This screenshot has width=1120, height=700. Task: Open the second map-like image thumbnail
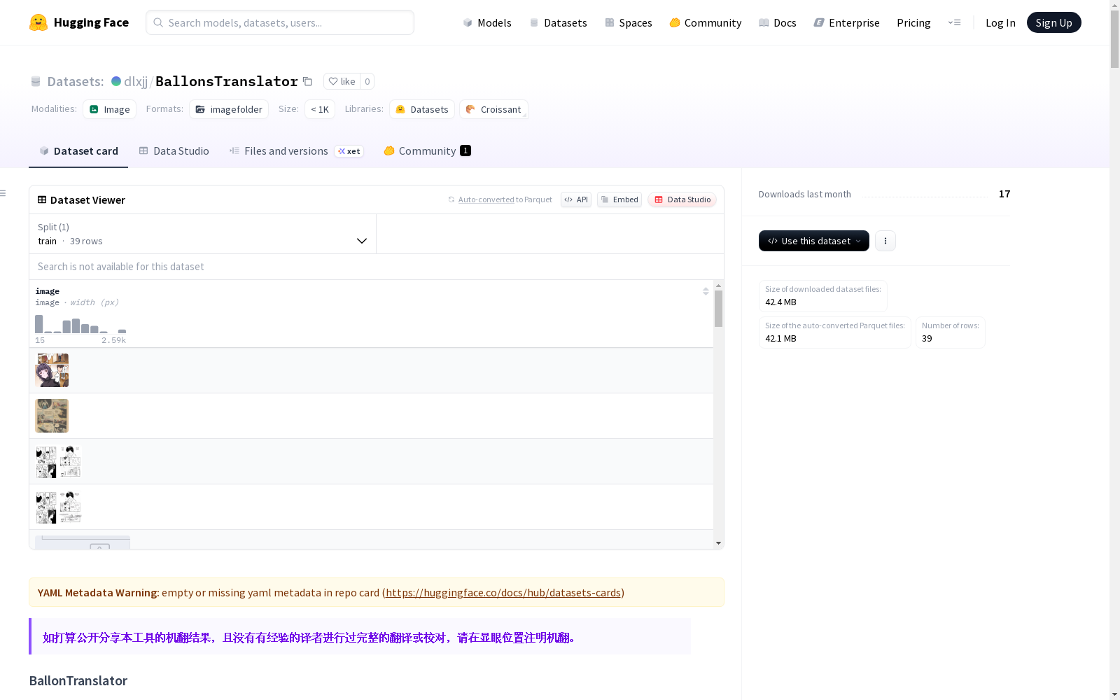pos(52,416)
